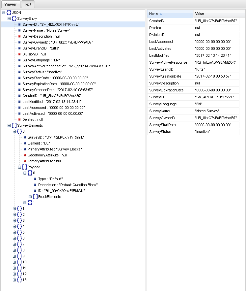Click the red null icon beside SurveyDescription
The image size is (246, 291).
pyautogui.click(x=19, y=36)
